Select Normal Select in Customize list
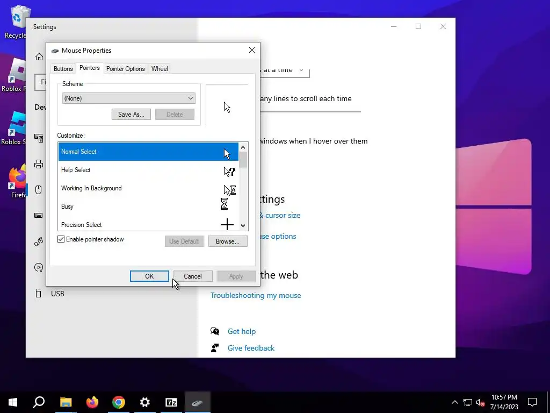The image size is (550, 413). 148,152
